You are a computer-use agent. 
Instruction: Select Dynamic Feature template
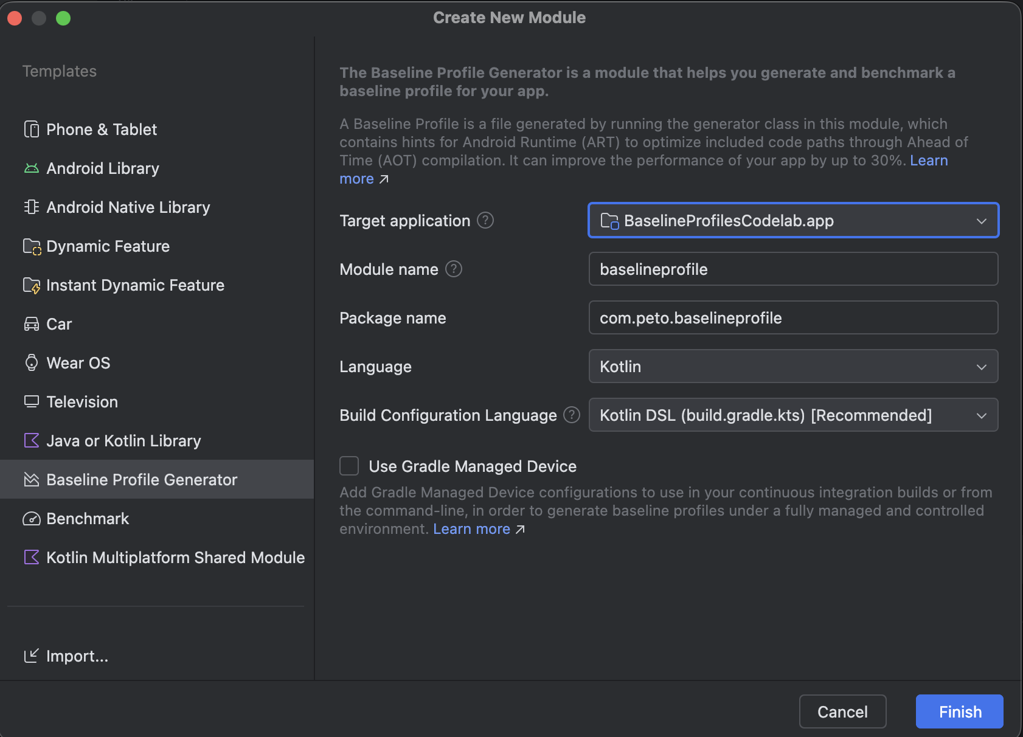coord(108,246)
